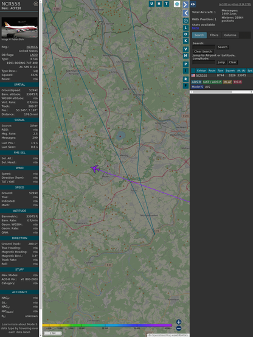This screenshot has height=337, width=253.
Task: Click the O map button
Action: (x=185, y=35)
